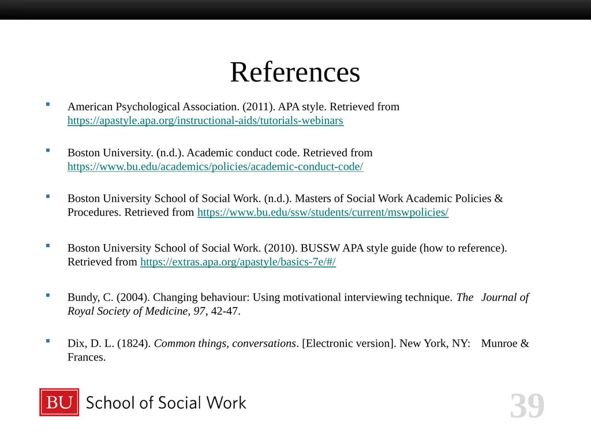Click the slide number 39

527,406
